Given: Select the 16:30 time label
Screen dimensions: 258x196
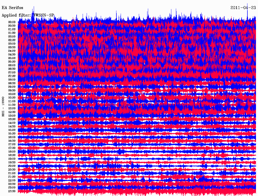Looking at the screenshot, I should (12, 141).
